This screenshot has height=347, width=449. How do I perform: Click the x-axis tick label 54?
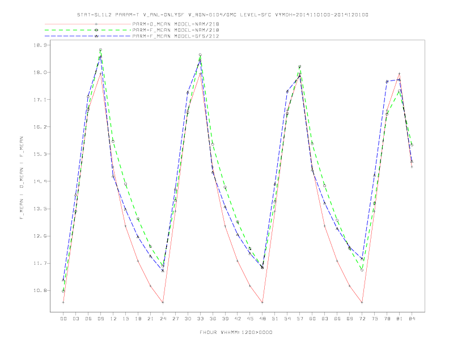tap(287, 319)
